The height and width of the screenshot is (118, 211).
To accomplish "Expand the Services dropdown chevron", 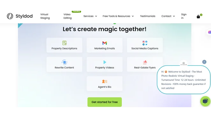I will pyautogui.click(x=96, y=16).
